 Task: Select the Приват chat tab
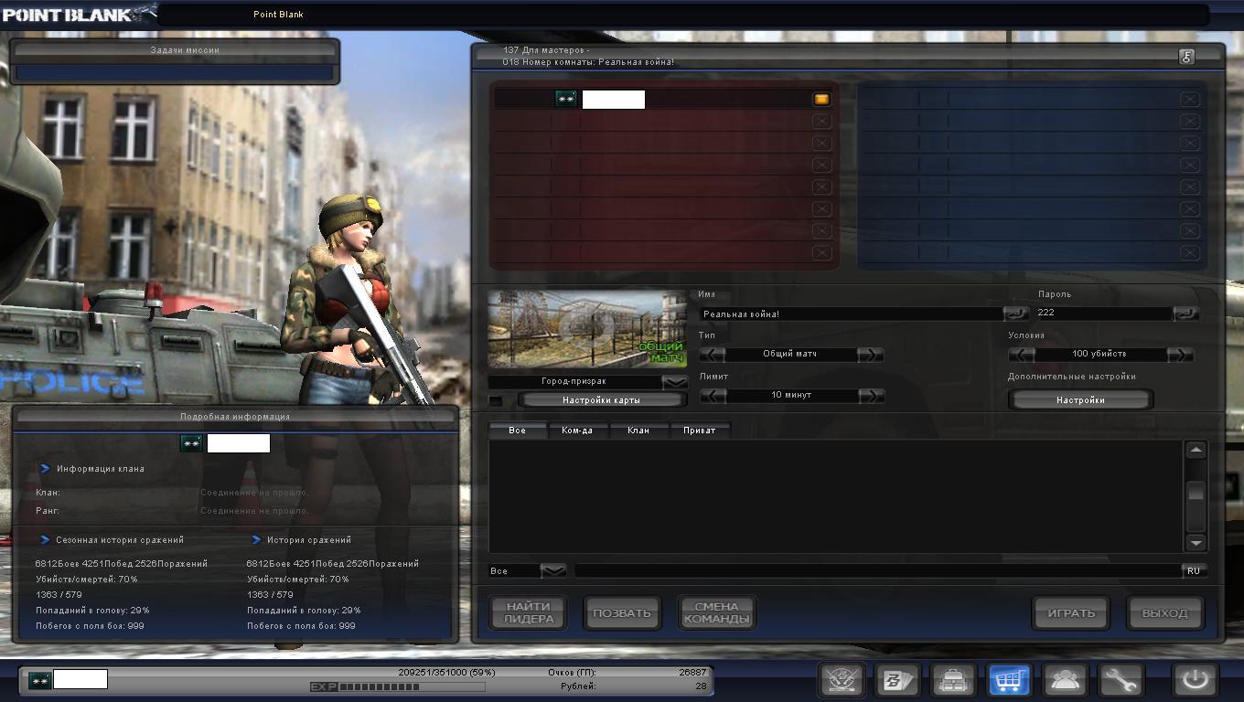[x=700, y=431]
